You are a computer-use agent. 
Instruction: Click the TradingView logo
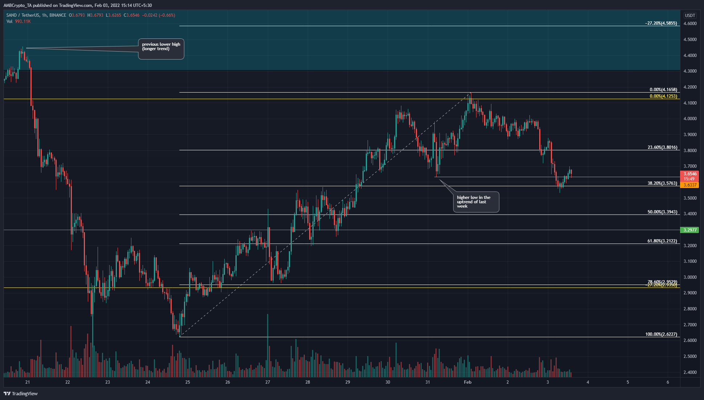click(21, 393)
